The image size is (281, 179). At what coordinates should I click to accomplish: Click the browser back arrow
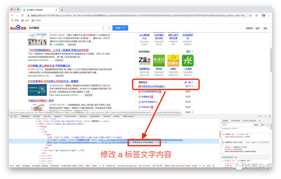point(12,15)
